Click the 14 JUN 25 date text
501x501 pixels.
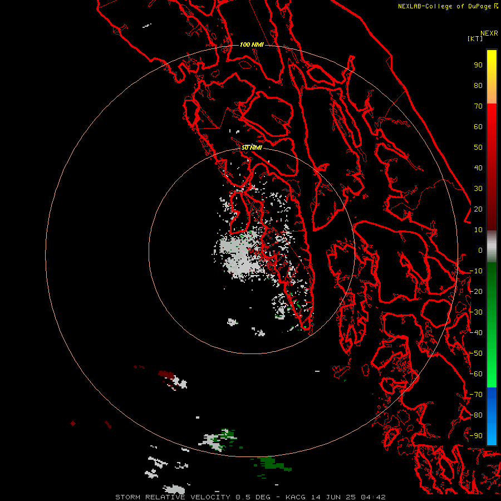tap(333, 497)
